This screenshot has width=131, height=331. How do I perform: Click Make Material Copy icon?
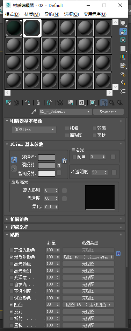[49, 103]
